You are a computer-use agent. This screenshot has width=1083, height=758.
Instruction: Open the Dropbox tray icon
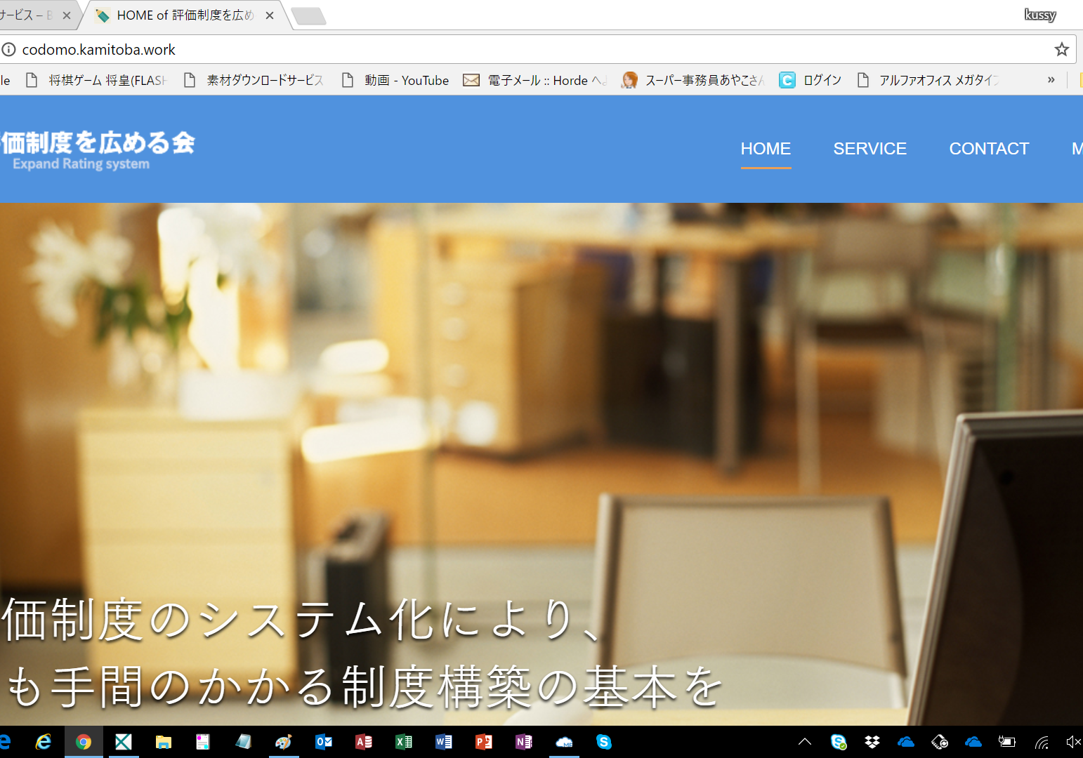click(872, 742)
